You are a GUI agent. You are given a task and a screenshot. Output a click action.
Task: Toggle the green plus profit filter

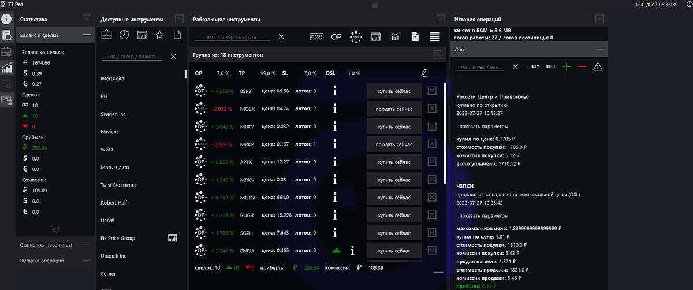coord(566,67)
